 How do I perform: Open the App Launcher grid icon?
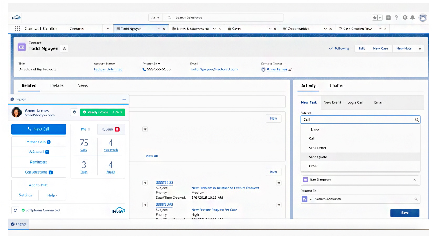(17, 29)
